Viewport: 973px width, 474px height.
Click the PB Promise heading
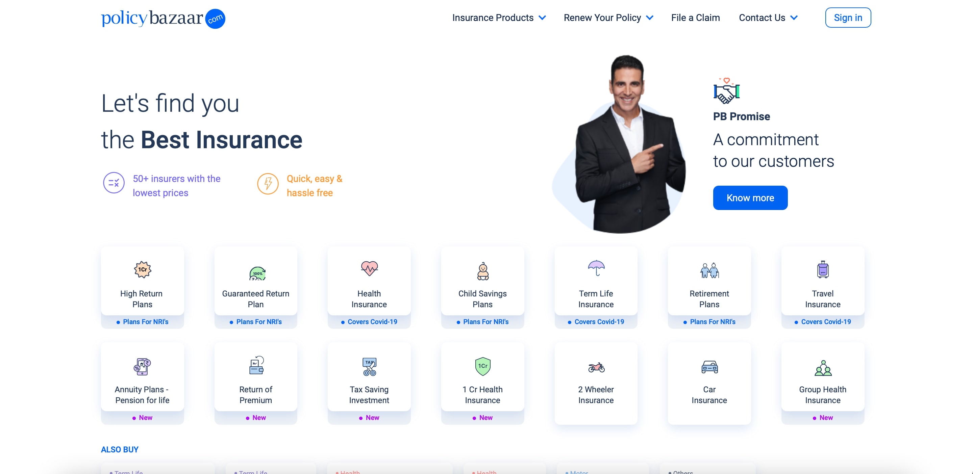742,116
